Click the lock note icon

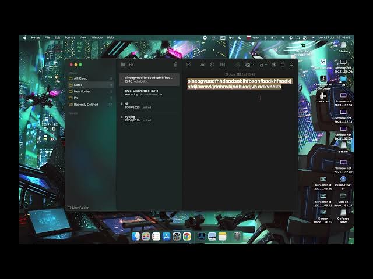point(262,65)
